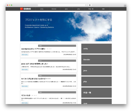The height and width of the screenshot is (112, 132).
Task: Open the blender item in top navigation
Action: pyautogui.click(x=54, y=9)
